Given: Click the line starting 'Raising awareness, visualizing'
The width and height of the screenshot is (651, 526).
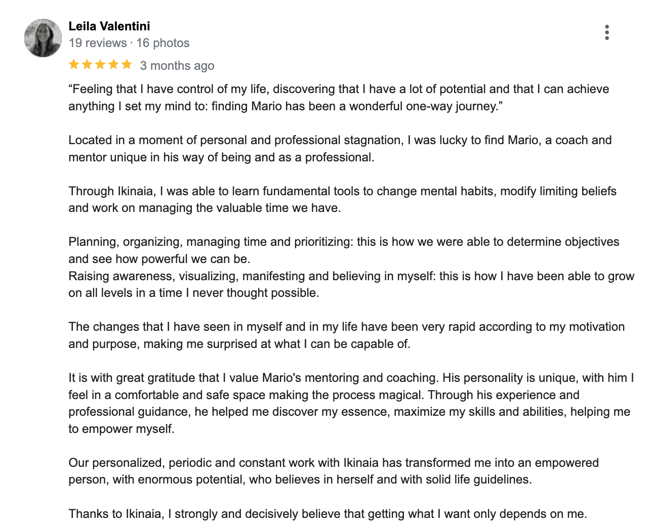Looking at the screenshot, I should pyautogui.click(x=351, y=284).
